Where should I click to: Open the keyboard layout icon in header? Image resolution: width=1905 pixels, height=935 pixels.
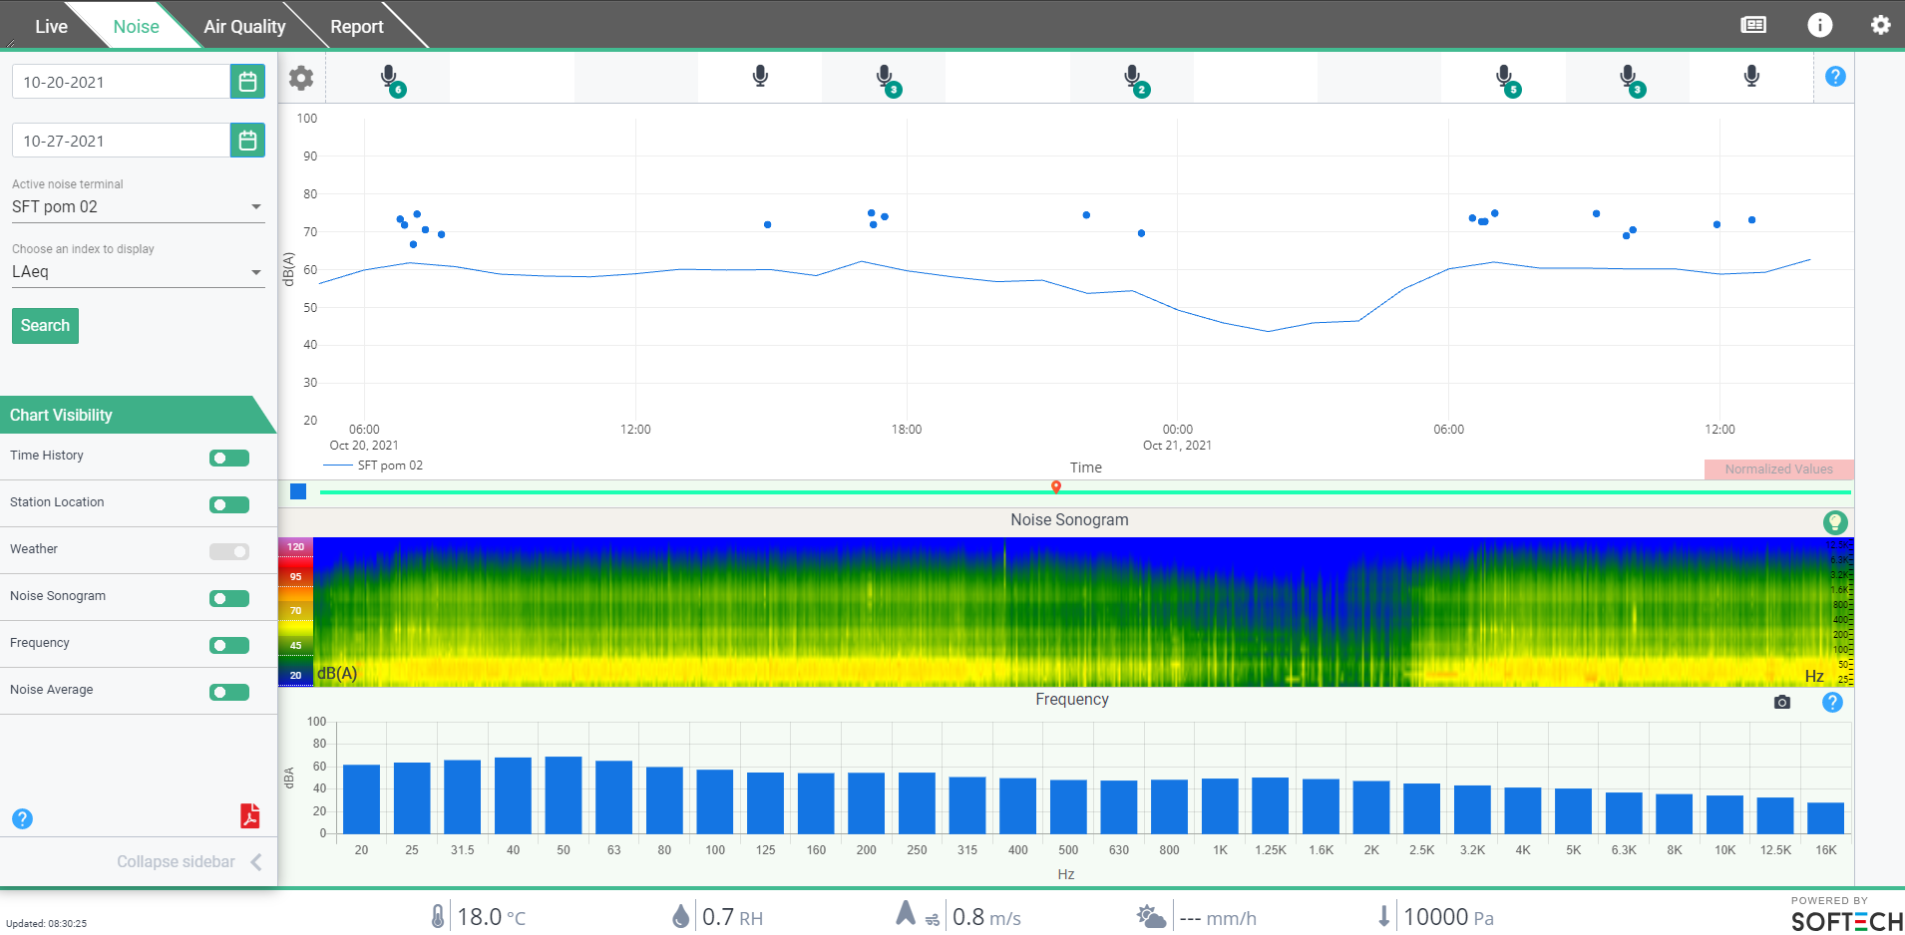(1753, 25)
